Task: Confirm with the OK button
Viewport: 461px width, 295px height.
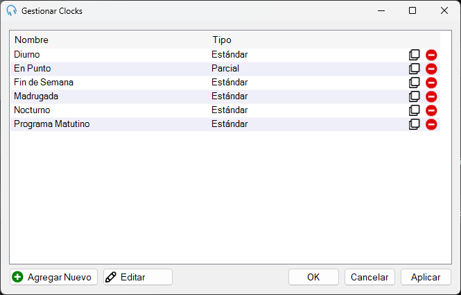Action: click(x=313, y=277)
